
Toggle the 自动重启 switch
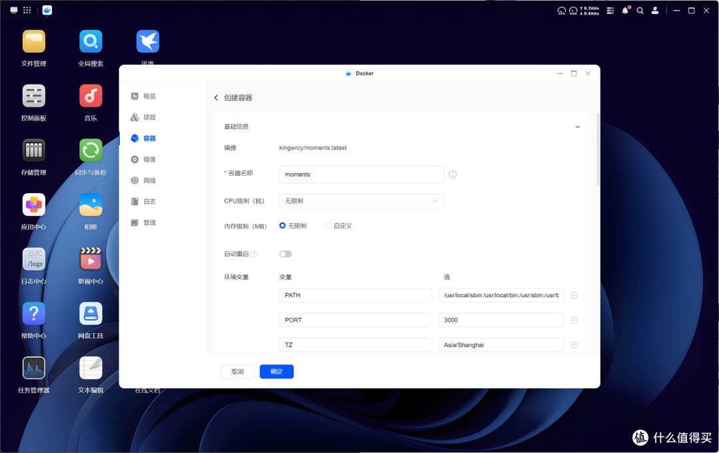pyautogui.click(x=285, y=254)
